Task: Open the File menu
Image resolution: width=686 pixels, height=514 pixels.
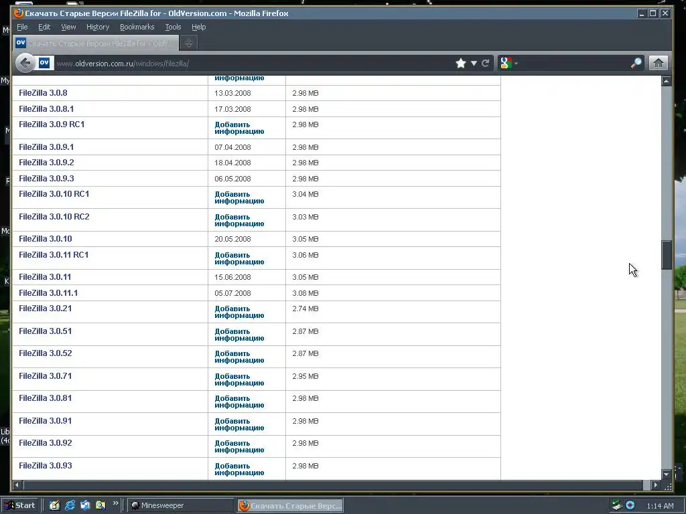Action: [22, 27]
